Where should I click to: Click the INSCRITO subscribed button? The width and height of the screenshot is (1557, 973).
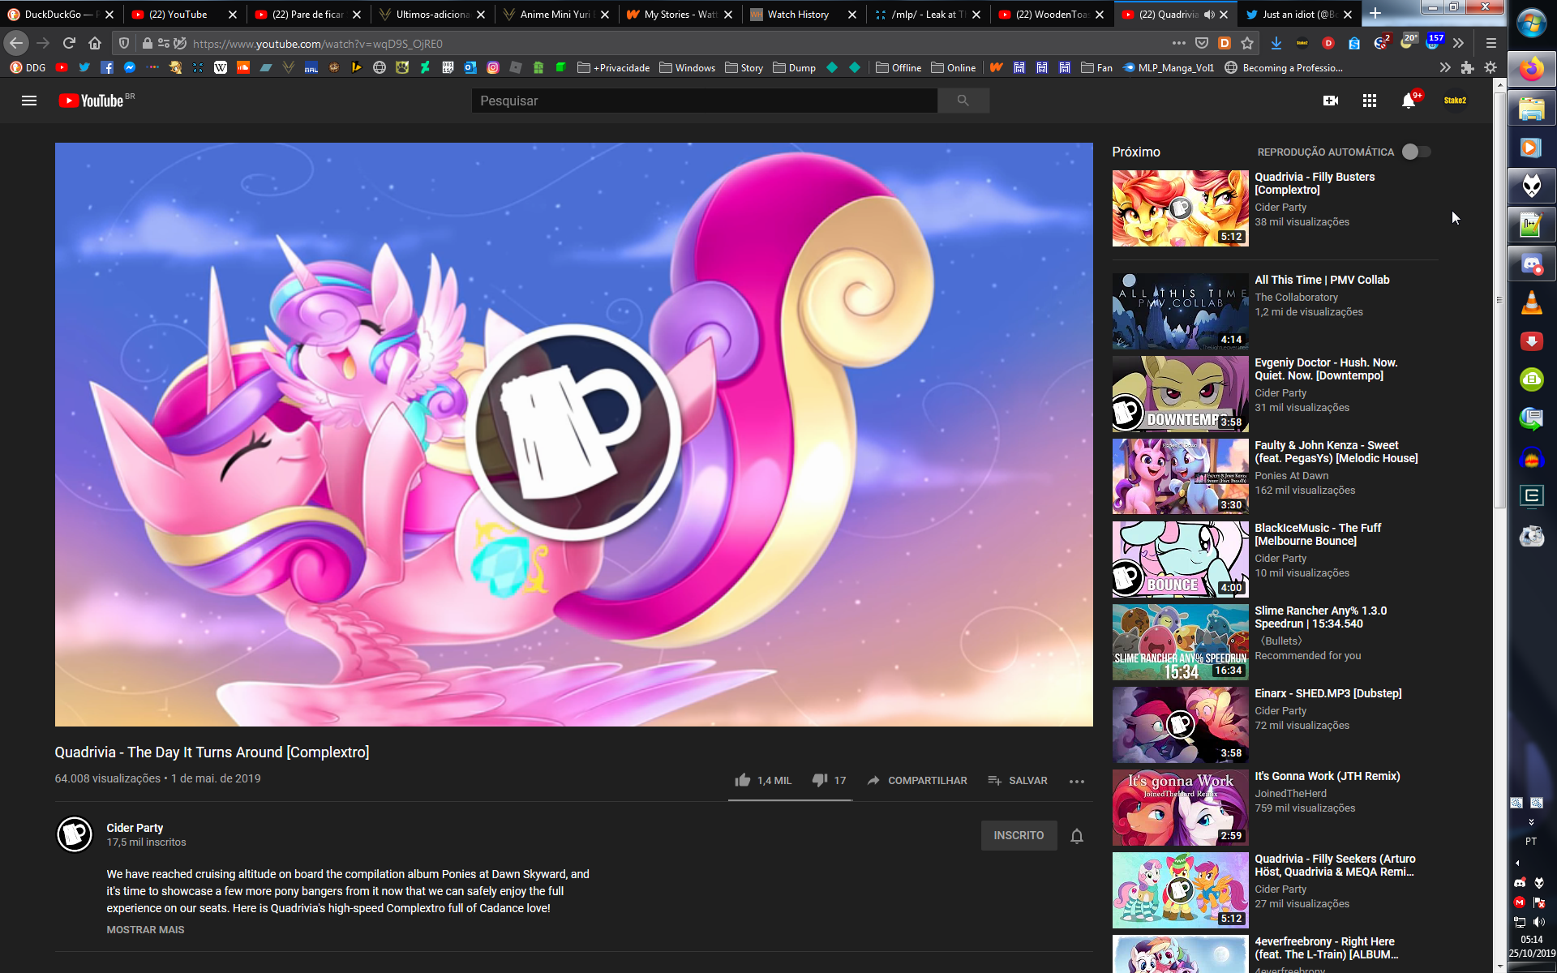click(x=1019, y=835)
